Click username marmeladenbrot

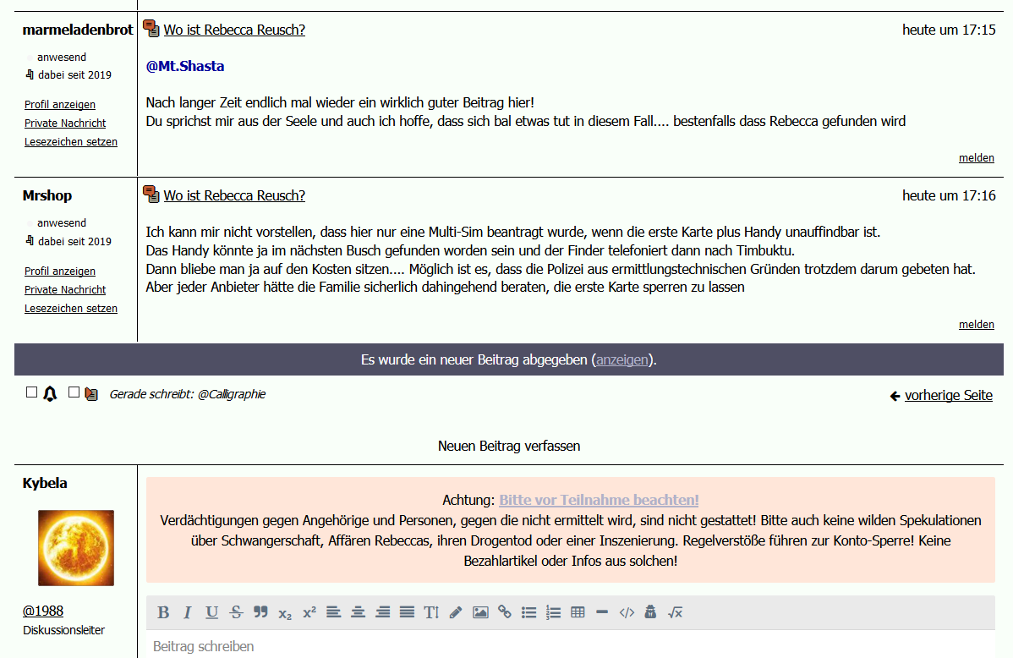78,30
